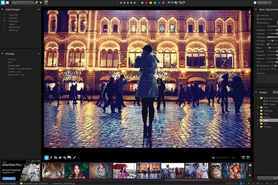
Task: Click the third flag icon before the rotate arrows
Action: [x=176, y=3]
